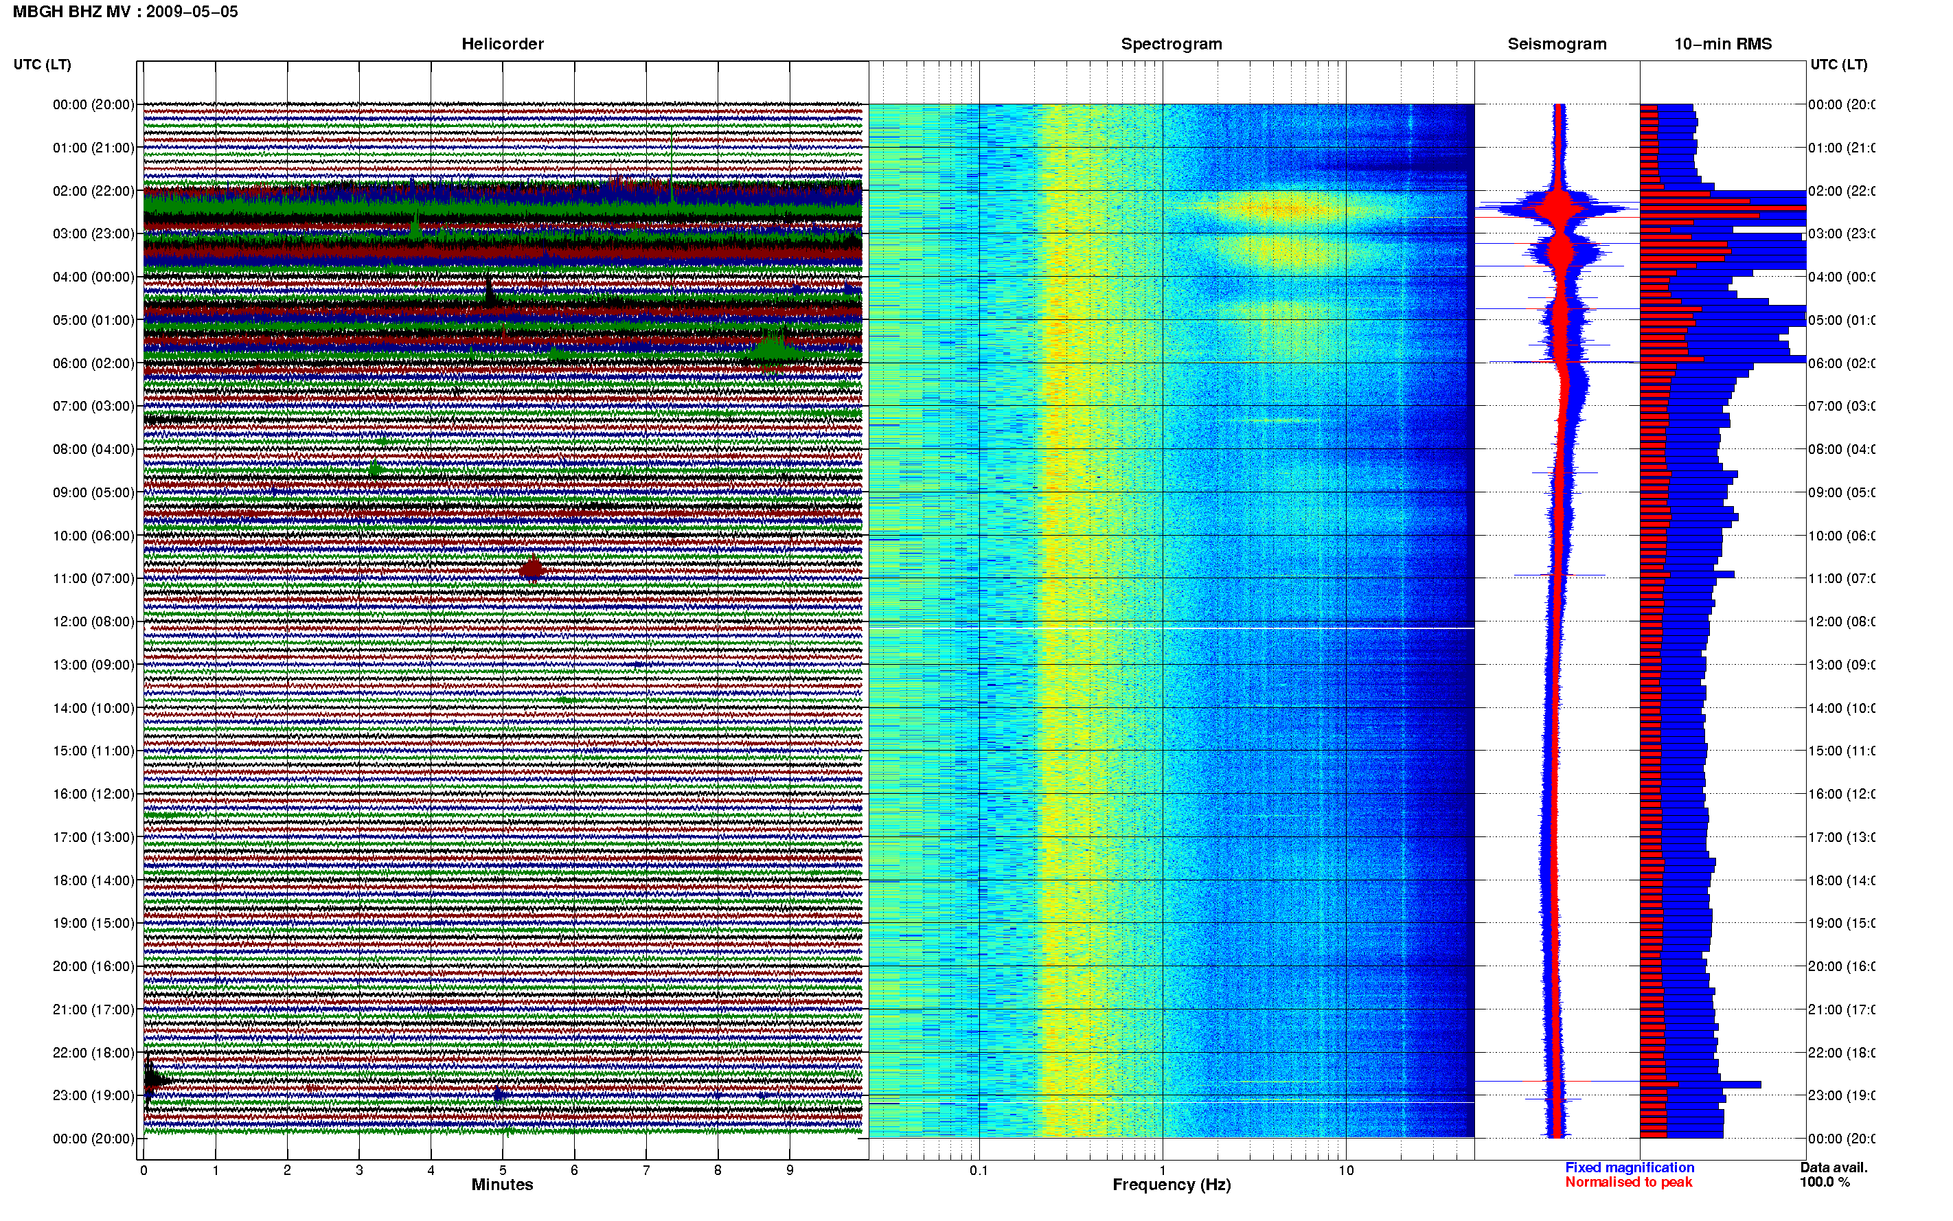Click the 'Frequency (Hz)' x-axis label
Screen dimensions: 1953x1221
pyautogui.click(x=1172, y=1185)
